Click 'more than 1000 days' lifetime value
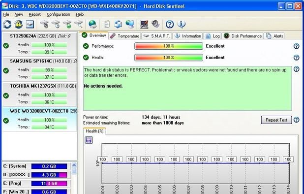Screen dimensions: 304x194 163,123
